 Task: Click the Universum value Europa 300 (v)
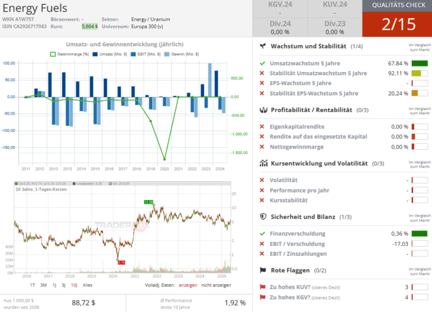click(x=147, y=27)
